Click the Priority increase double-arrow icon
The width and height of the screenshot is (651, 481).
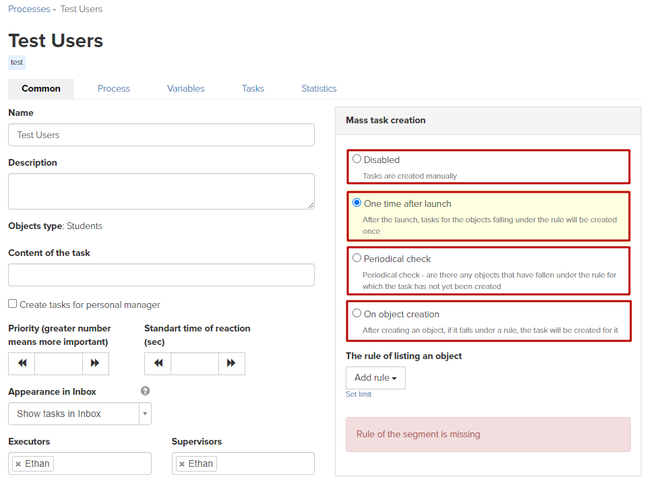(96, 364)
